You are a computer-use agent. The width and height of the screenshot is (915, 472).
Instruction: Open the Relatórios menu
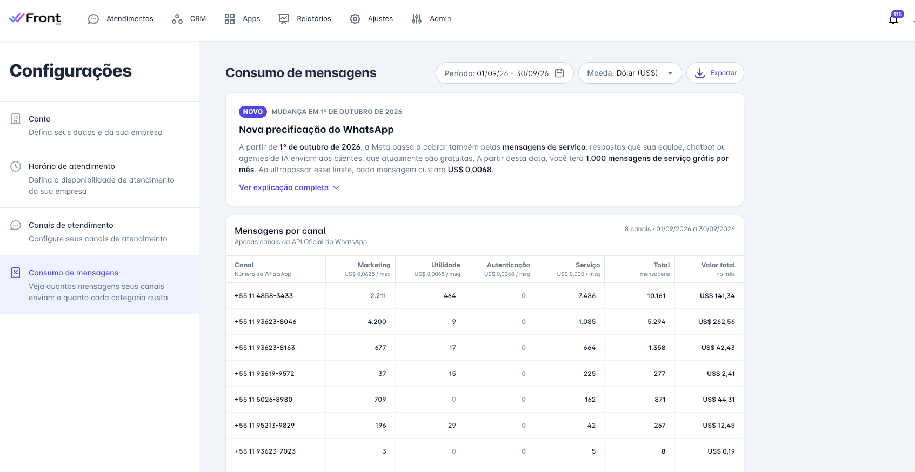pos(304,19)
